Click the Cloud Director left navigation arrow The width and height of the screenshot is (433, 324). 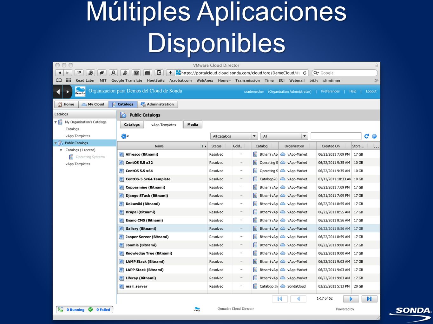[58, 92]
